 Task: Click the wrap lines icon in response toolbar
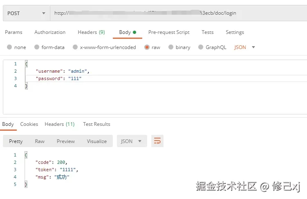[157, 141]
